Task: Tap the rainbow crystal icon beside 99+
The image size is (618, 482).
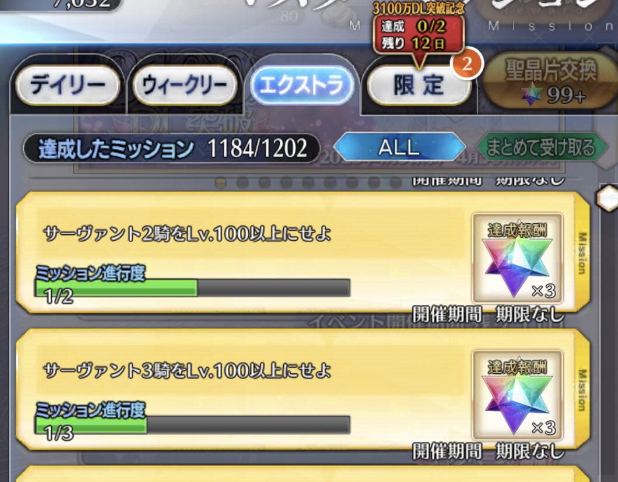Action: click(531, 94)
